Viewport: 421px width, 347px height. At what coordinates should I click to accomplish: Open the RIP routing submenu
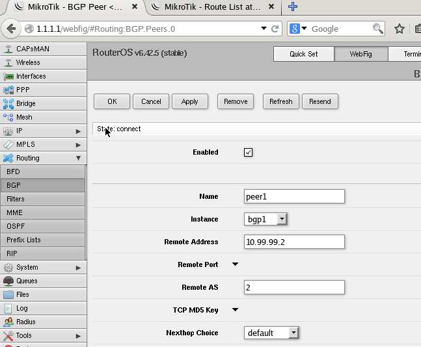point(42,253)
